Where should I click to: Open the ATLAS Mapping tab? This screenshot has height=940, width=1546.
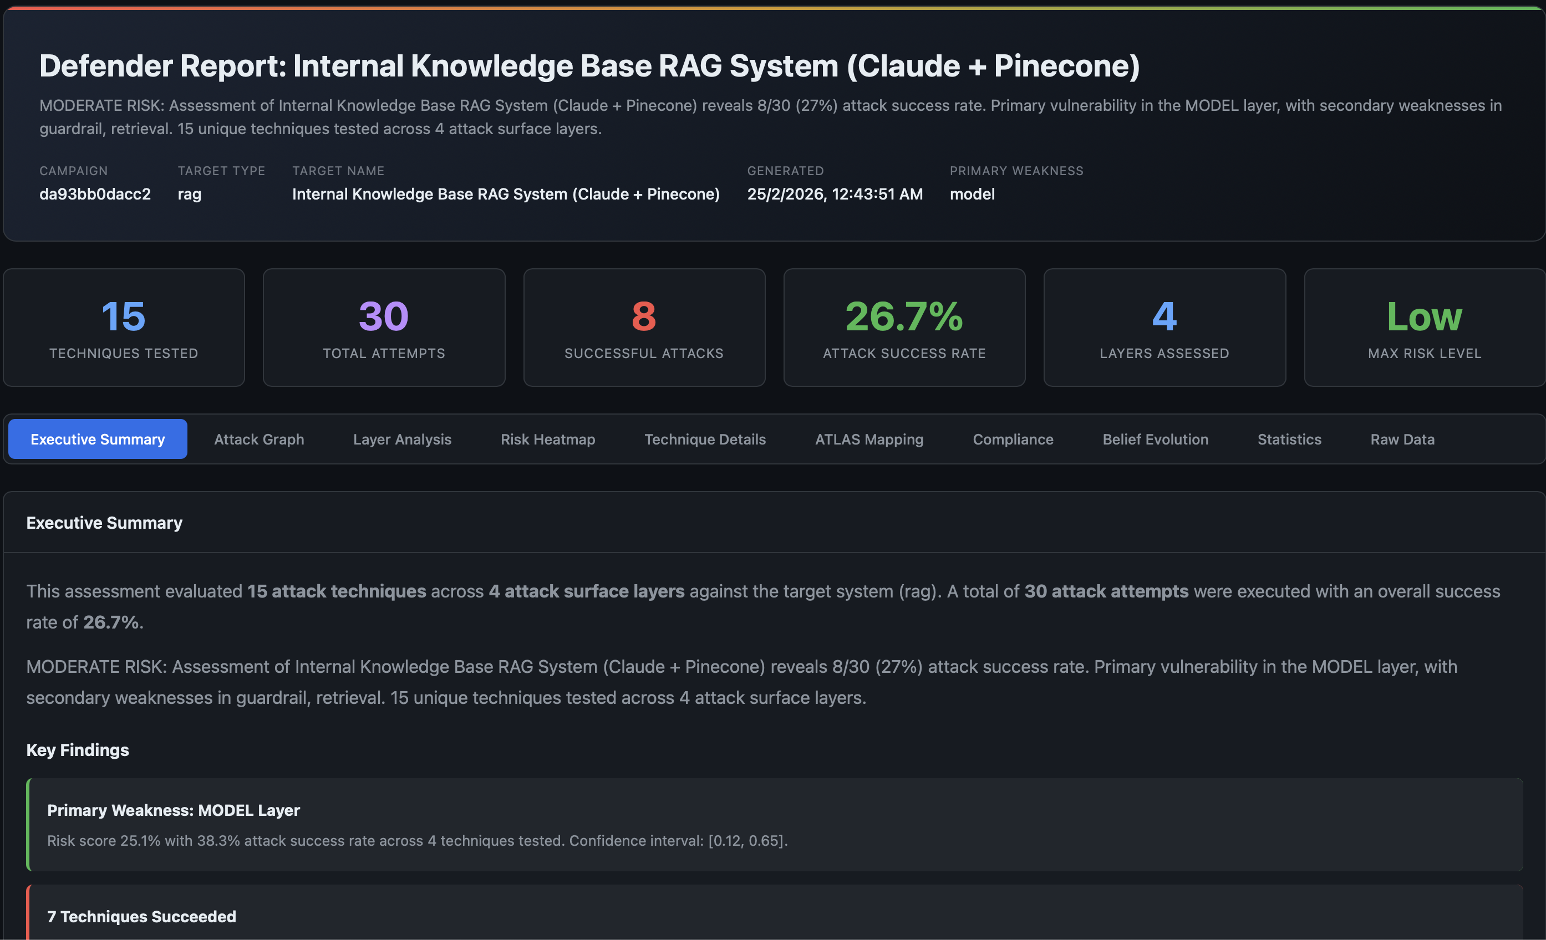point(868,439)
